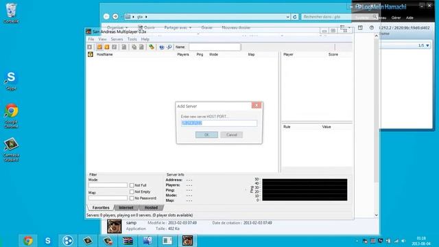Switch to the Hosted tab

pyautogui.click(x=151, y=207)
